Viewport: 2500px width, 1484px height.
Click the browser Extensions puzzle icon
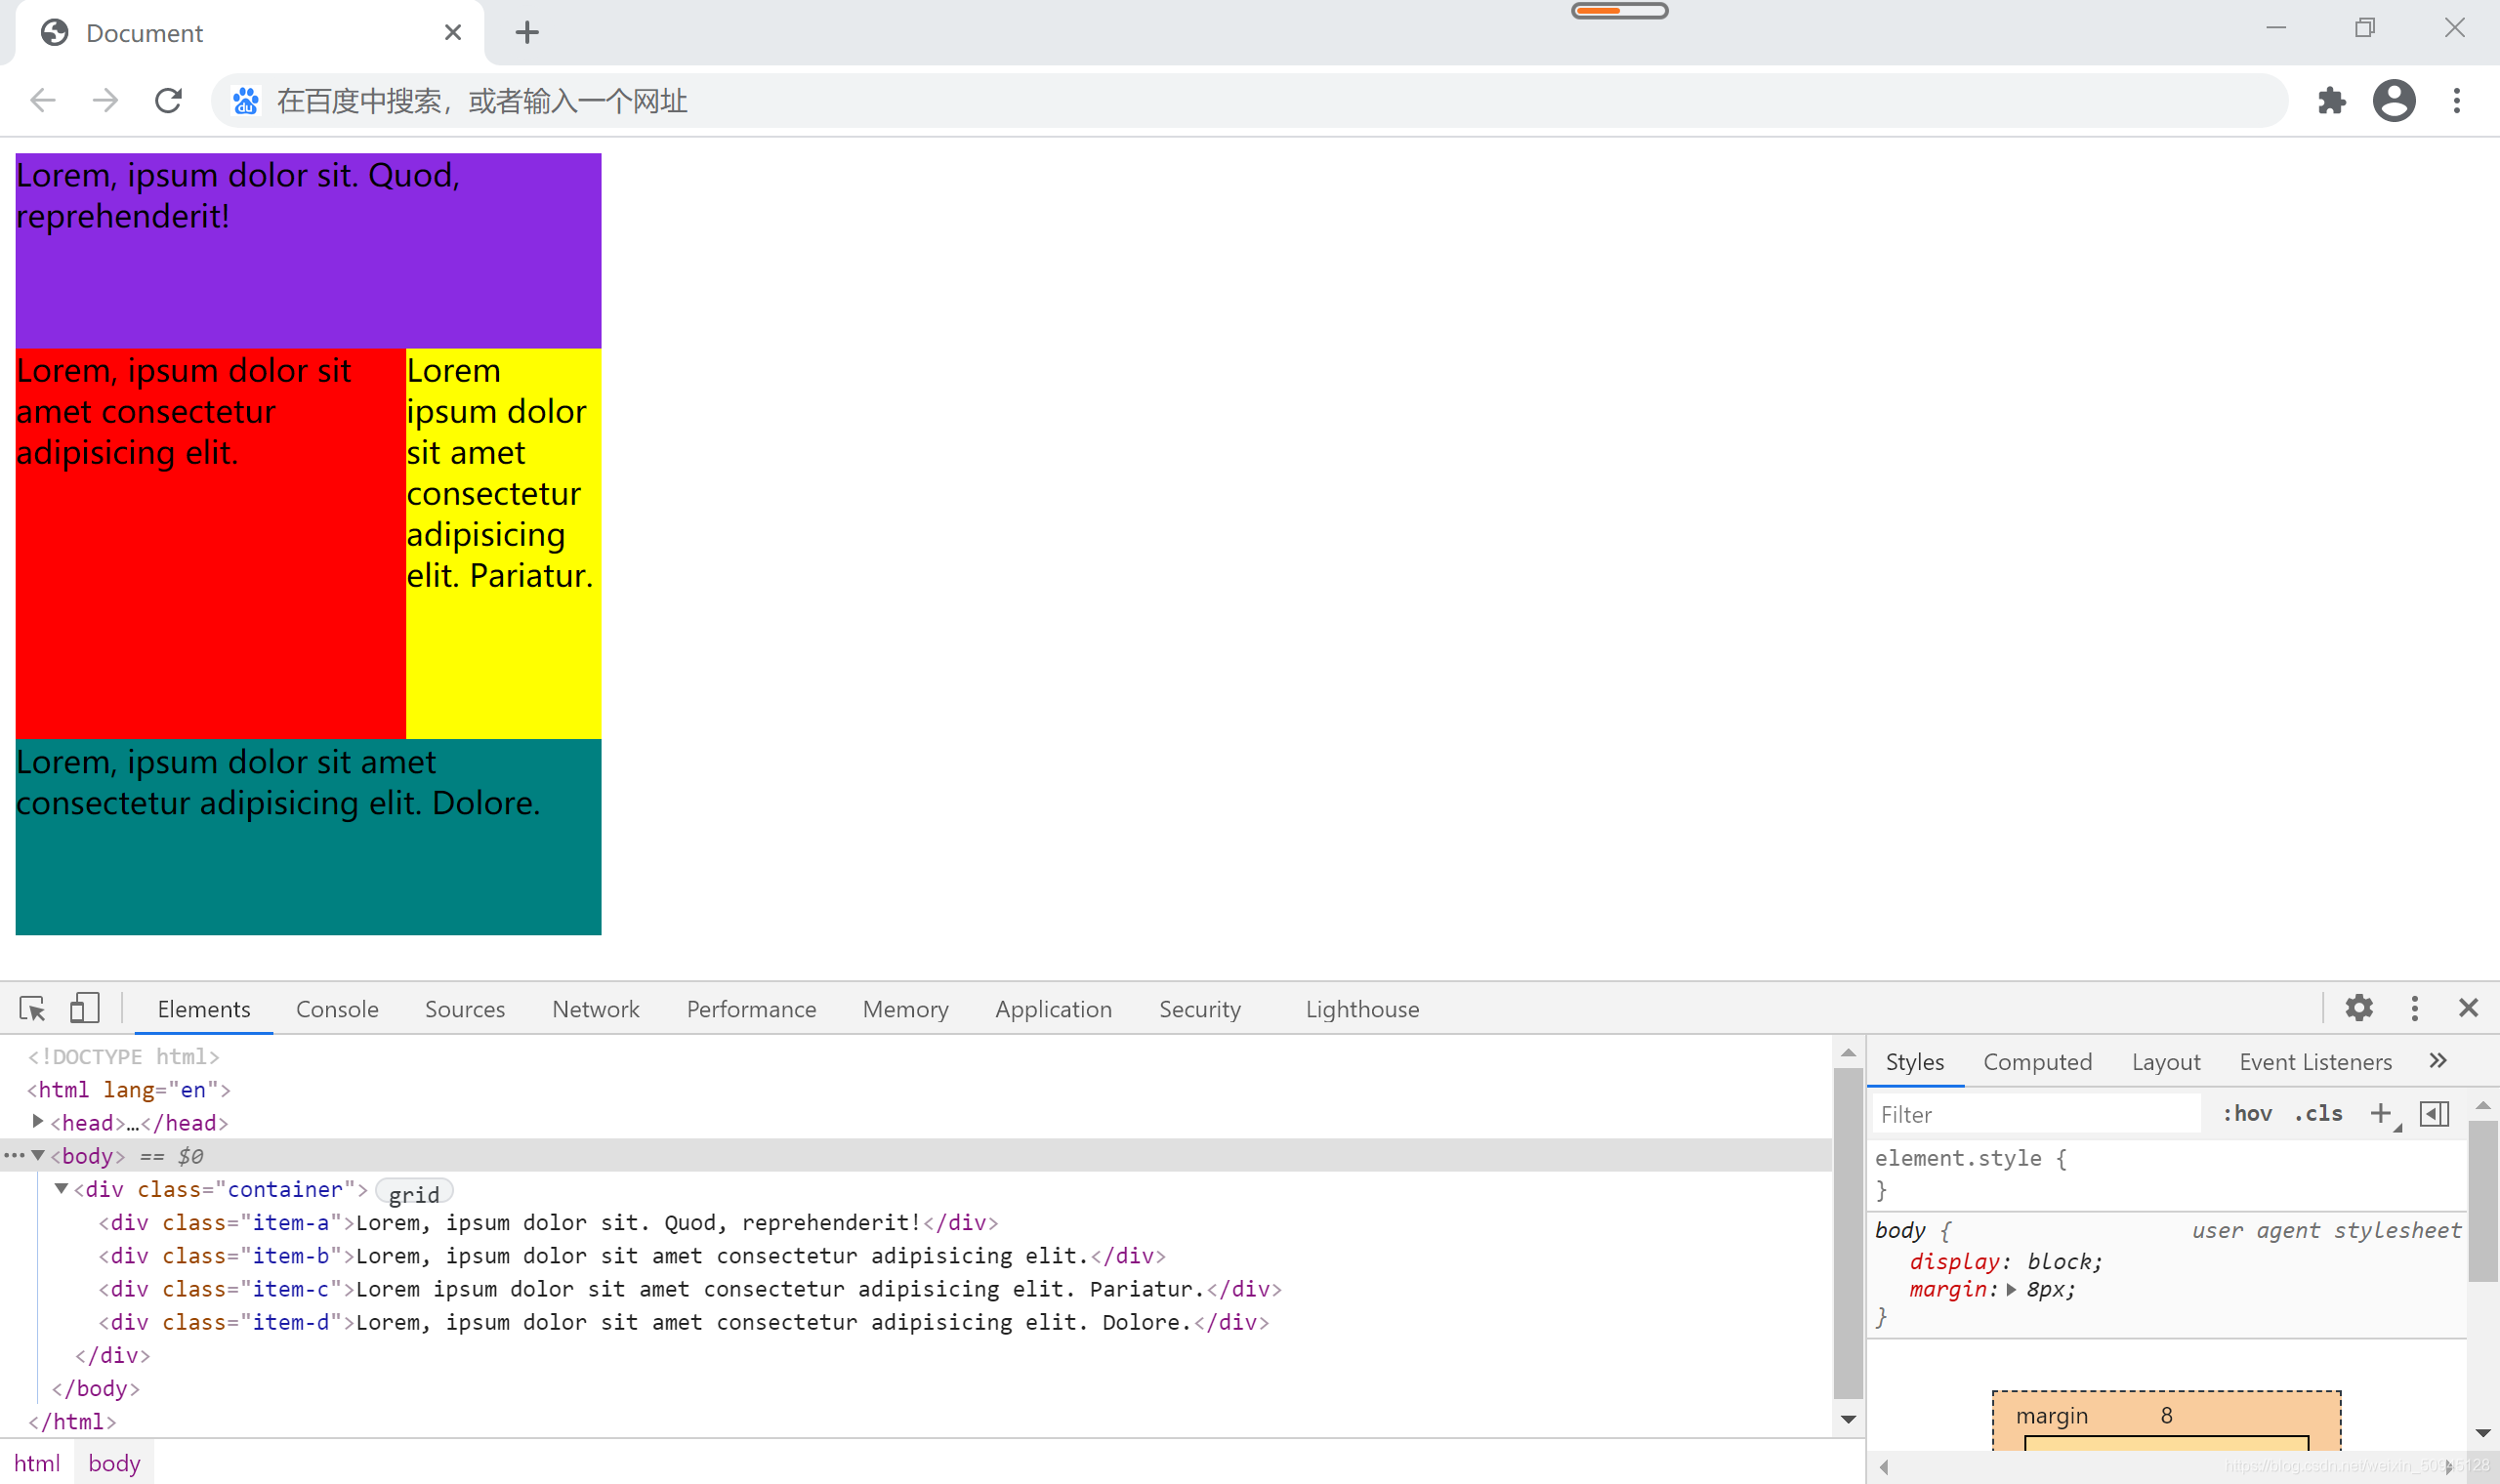click(2331, 101)
